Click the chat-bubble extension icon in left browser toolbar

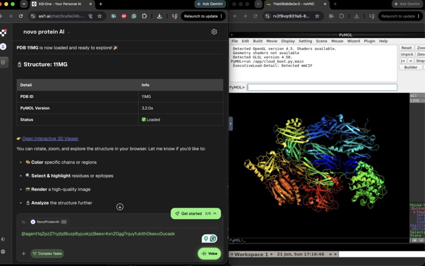click(x=113, y=16)
